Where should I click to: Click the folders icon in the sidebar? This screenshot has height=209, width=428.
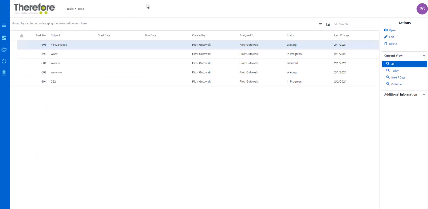coord(4,50)
